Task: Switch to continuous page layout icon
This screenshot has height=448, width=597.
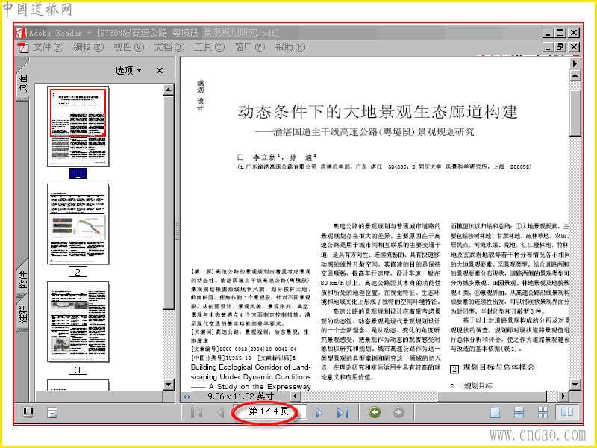Action: (x=519, y=413)
